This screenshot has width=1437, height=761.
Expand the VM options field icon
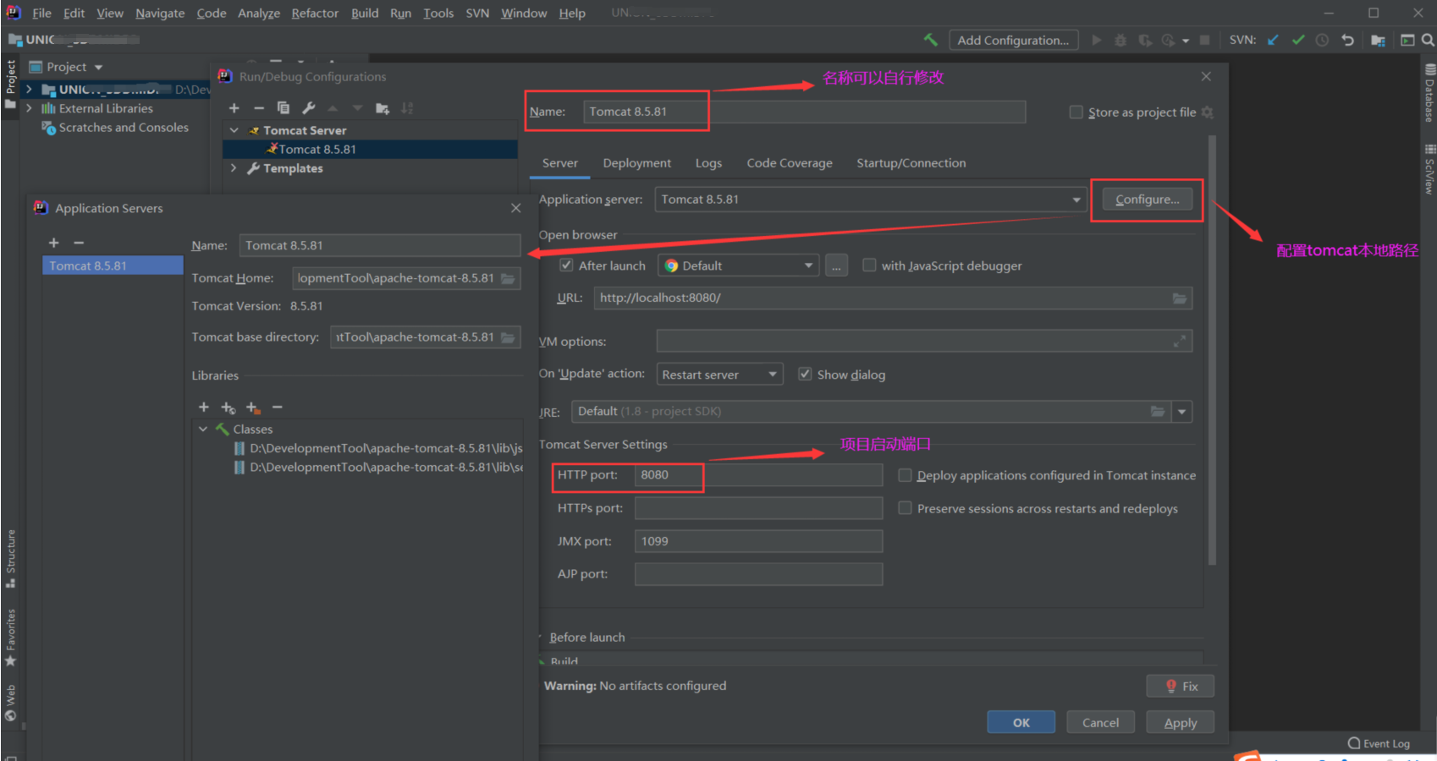tap(1180, 341)
